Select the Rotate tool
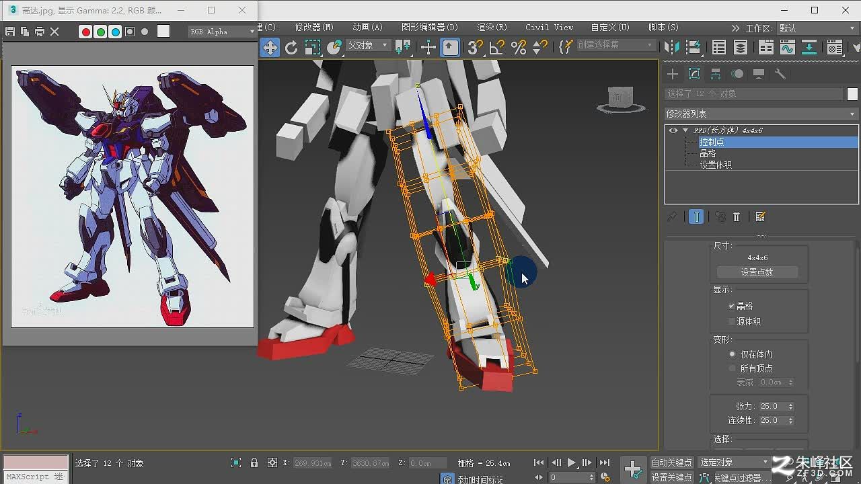The height and width of the screenshot is (484, 861). pos(291,47)
